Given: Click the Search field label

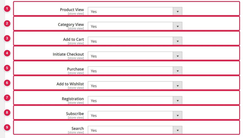Looking at the screenshot, I should (78, 129).
